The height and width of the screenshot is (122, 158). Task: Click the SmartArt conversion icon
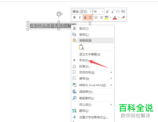[74, 85]
